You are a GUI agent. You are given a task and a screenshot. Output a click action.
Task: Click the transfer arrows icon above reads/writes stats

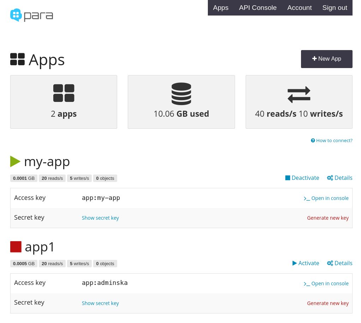tap(299, 94)
